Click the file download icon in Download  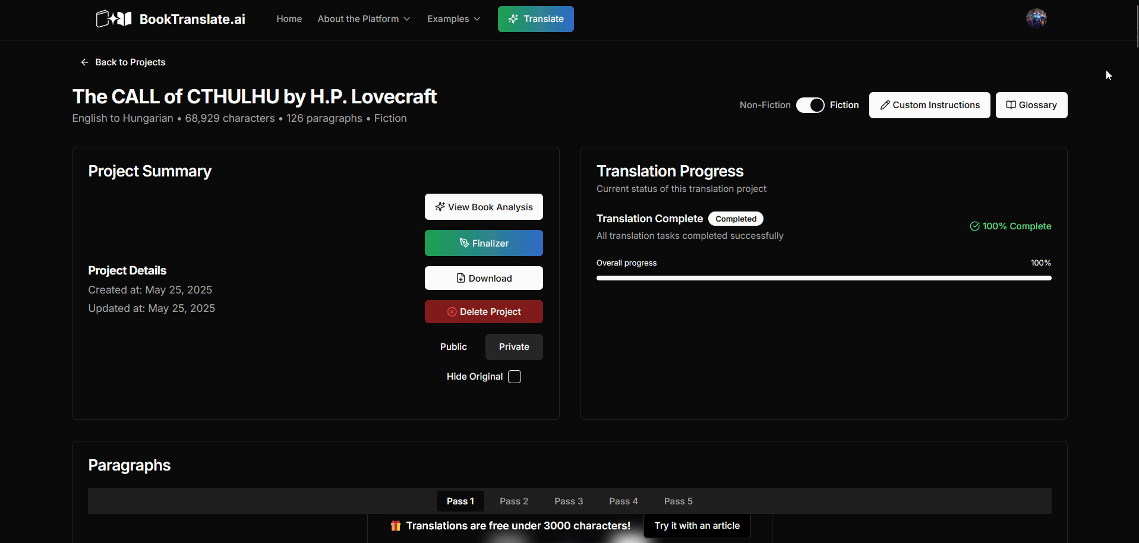[x=461, y=278]
